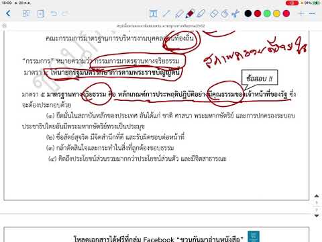Pick the green ink color
This screenshot has width=322, height=242.
[x=267, y=13]
